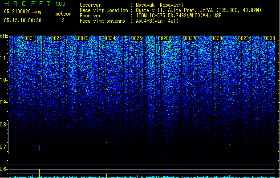This screenshot has height=178, width=280.
Task: Click the kHz axis unit label
Action: click(4, 36)
